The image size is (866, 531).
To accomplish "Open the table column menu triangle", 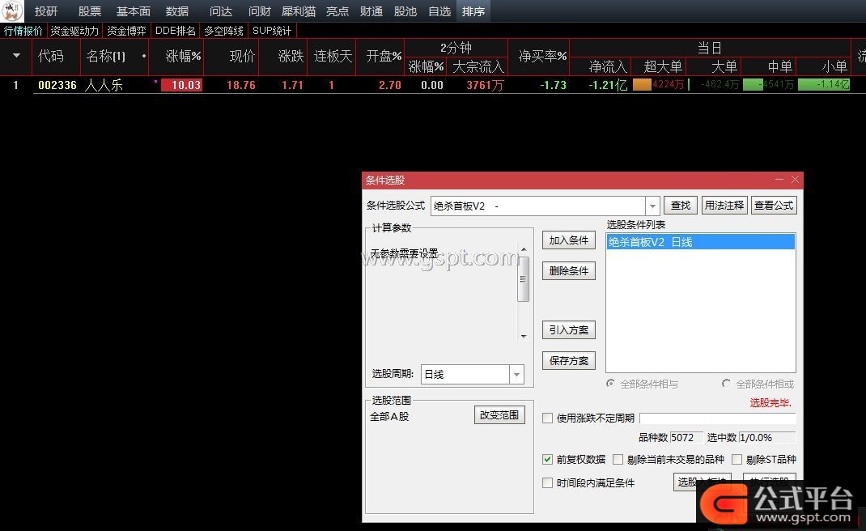I will point(16,56).
